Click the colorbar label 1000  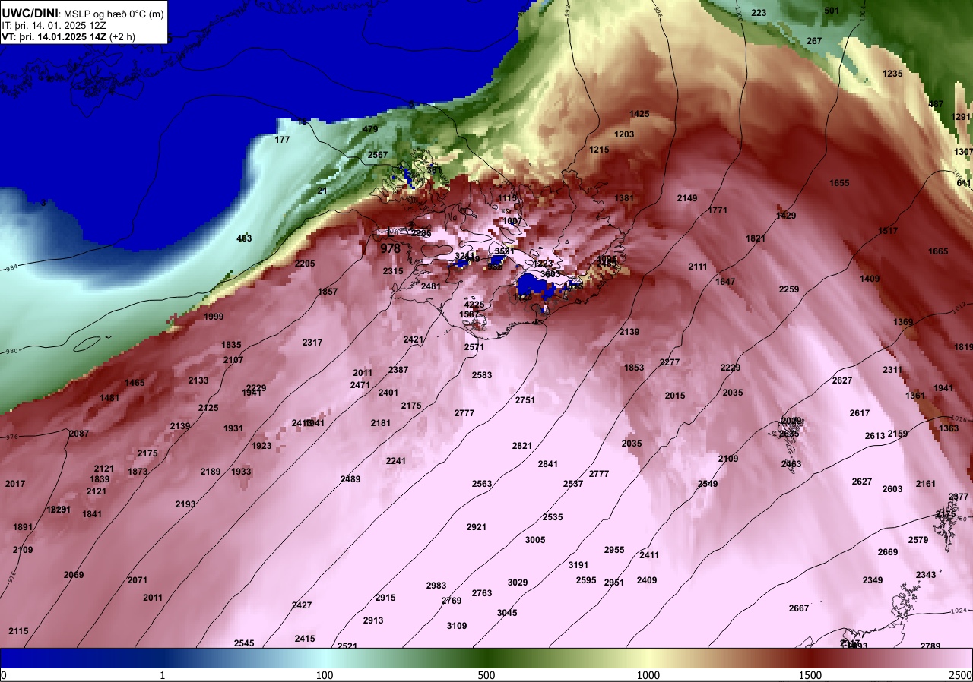tap(648, 675)
